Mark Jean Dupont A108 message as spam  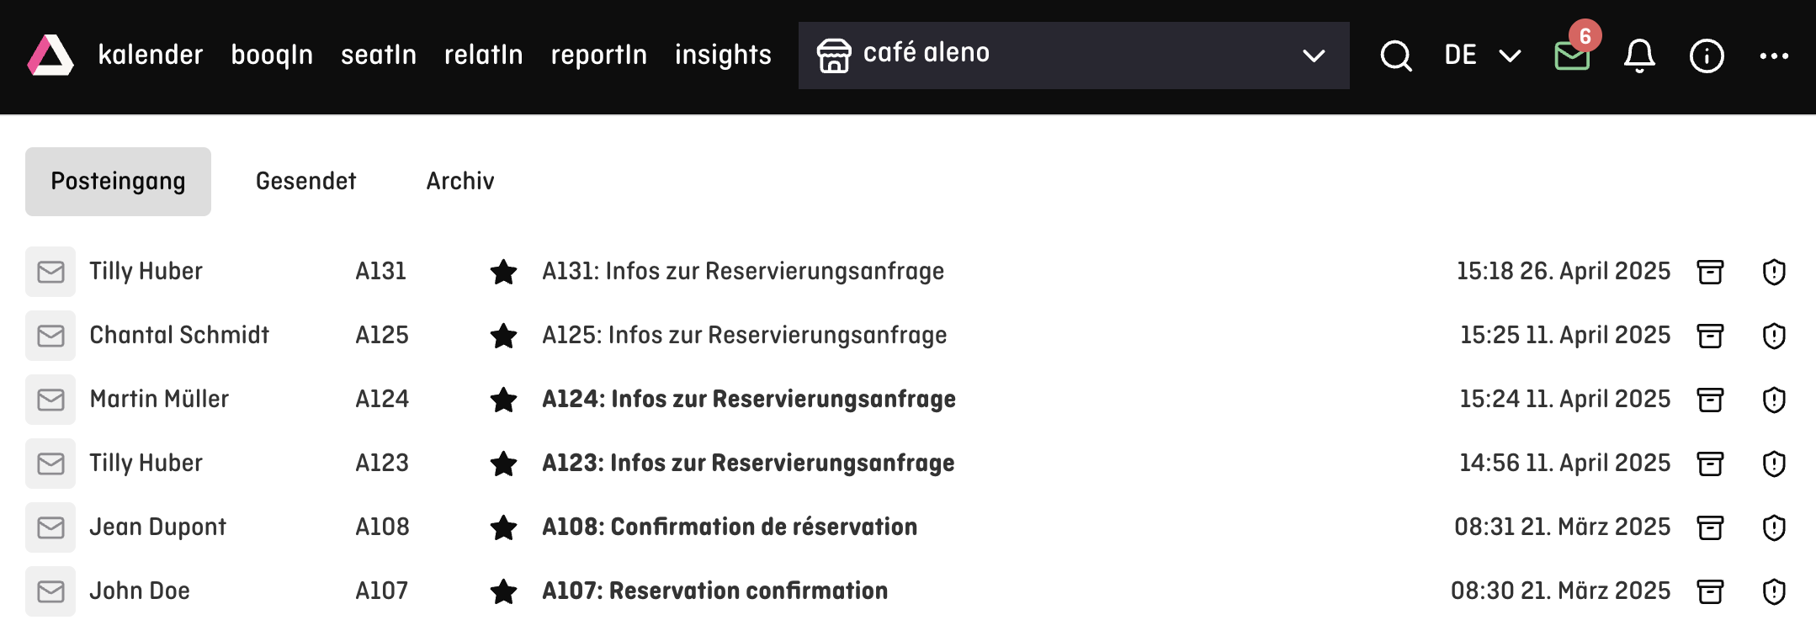[1774, 527]
